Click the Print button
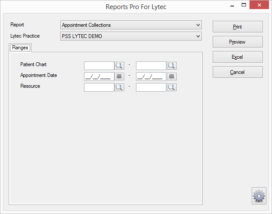The image size is (272, 214). point(238,27)
